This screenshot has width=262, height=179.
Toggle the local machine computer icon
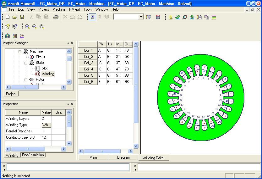tap(93, 17)
